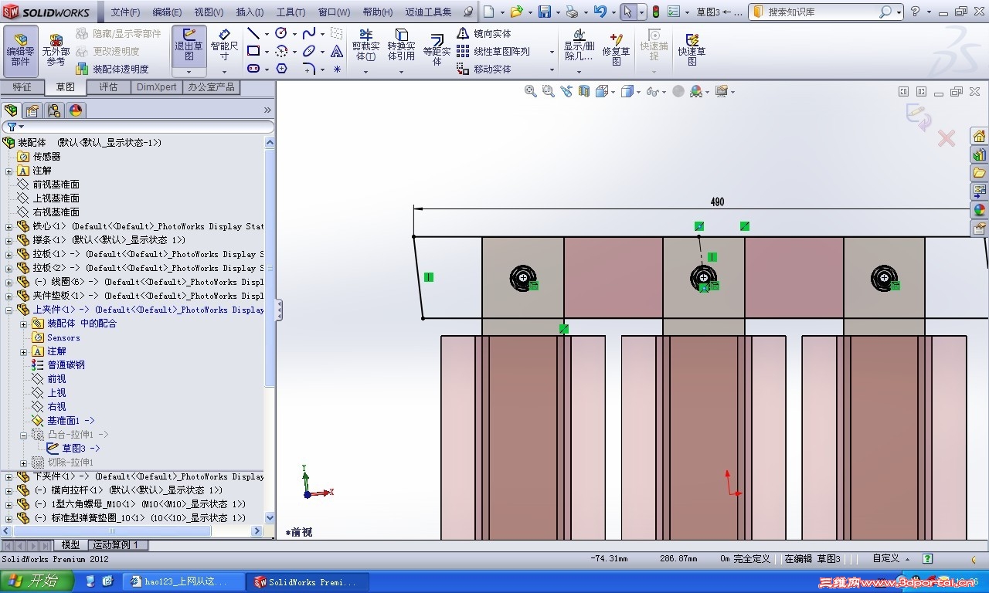
Task: Open the 文件(F) menu
Action: click(125, 12)
